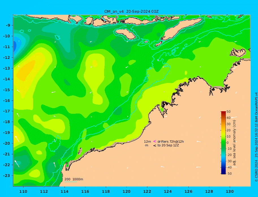Click longitude axis label 112
This screenshot has width=258, height=197.
(x=44, y=192)
